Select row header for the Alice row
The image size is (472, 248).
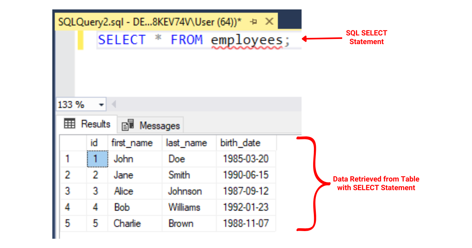click(x=73, y=191)
